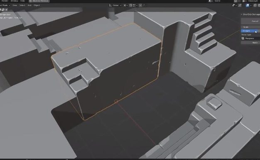Screen dimensions: 260x160
Task: Open the Render menu in the top bar
Action: tap(5, 1)
